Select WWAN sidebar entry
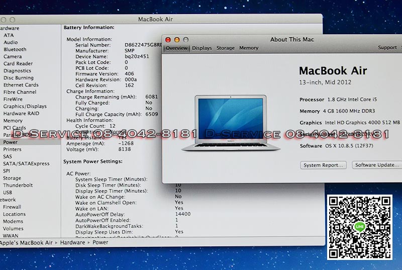Screen dimensions: 402x270 (x=11, y=235)
